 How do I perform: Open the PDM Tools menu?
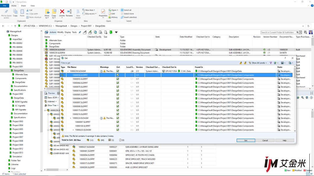[74, 32]
